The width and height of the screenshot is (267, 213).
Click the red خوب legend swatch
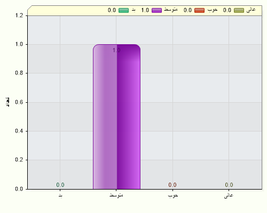point(199,10)
